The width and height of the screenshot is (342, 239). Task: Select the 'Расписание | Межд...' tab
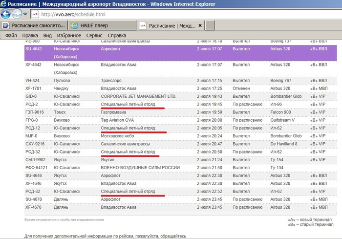point(172,26)
